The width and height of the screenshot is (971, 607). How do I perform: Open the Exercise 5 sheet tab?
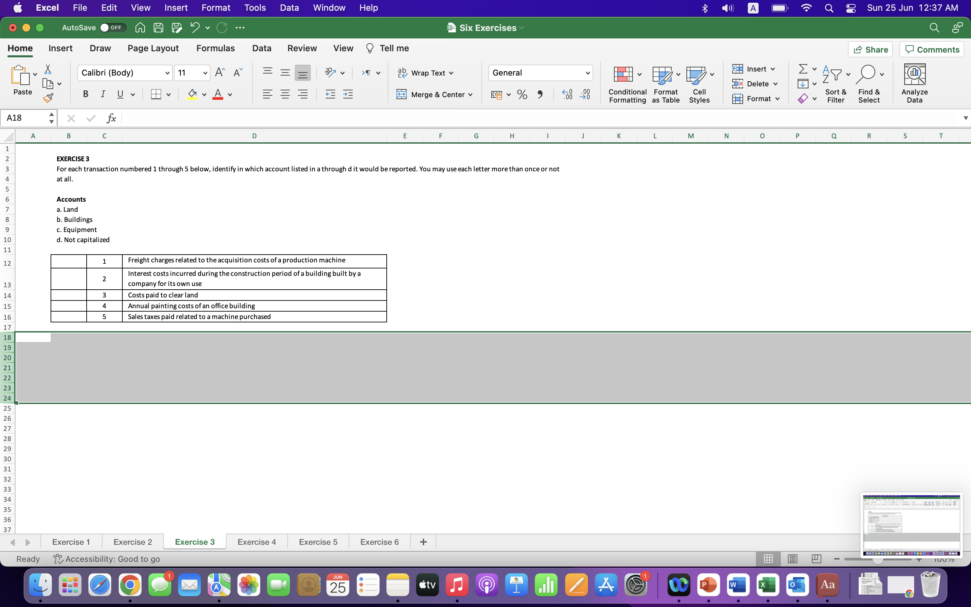(x=318, y=542)
